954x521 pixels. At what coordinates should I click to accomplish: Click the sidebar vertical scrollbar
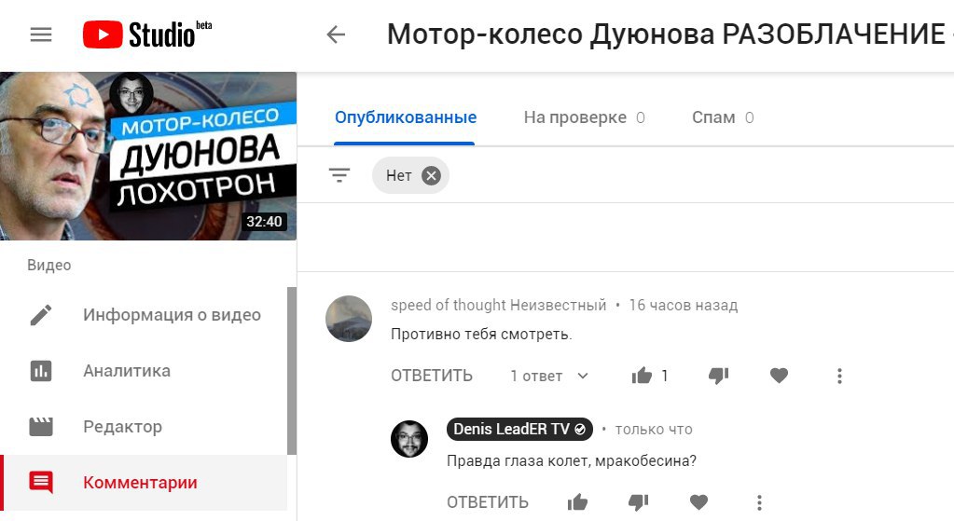click(292, 371)
